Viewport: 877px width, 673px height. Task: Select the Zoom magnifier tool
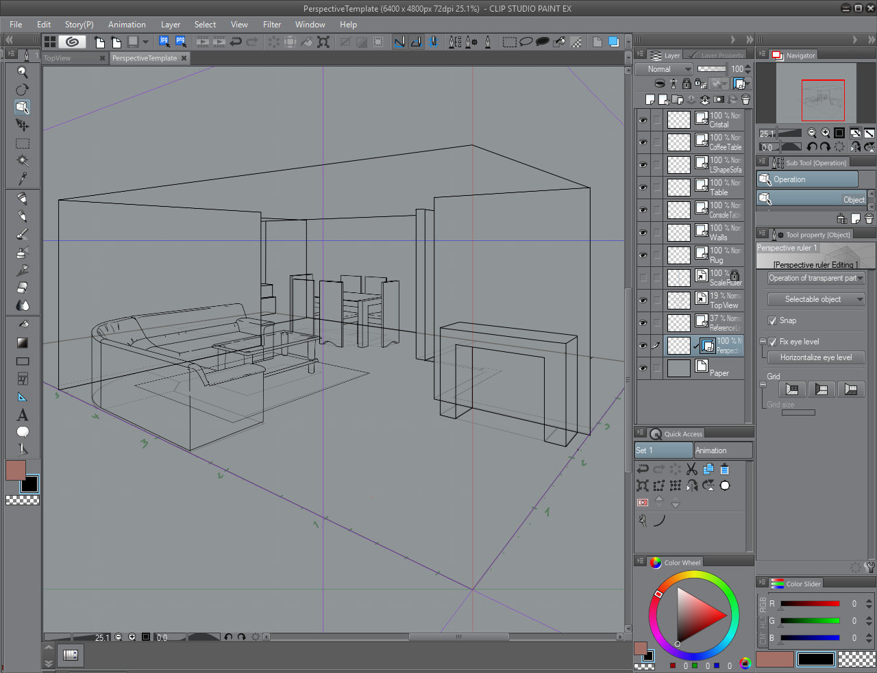click(x=23, y=72)
